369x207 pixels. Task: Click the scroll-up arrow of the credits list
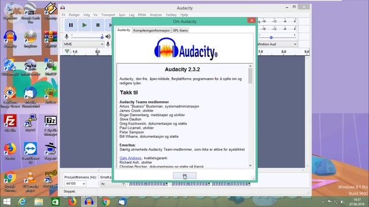[250, 66]
